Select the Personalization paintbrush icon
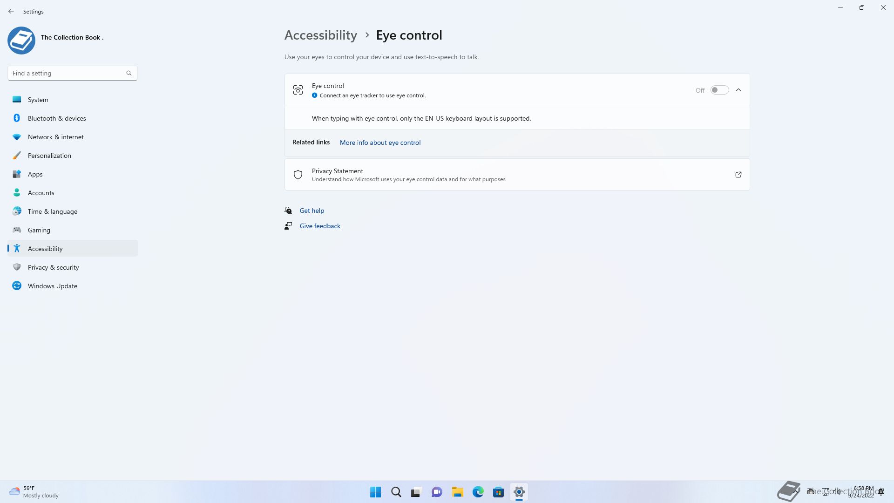The height and width of the screenshot is (503, 894). 17,156
